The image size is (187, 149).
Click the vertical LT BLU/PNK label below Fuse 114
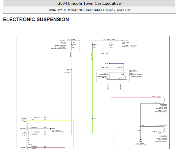[x=105, y=54]
